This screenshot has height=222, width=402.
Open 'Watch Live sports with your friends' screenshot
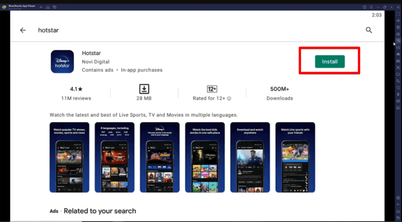pos(295,157)
